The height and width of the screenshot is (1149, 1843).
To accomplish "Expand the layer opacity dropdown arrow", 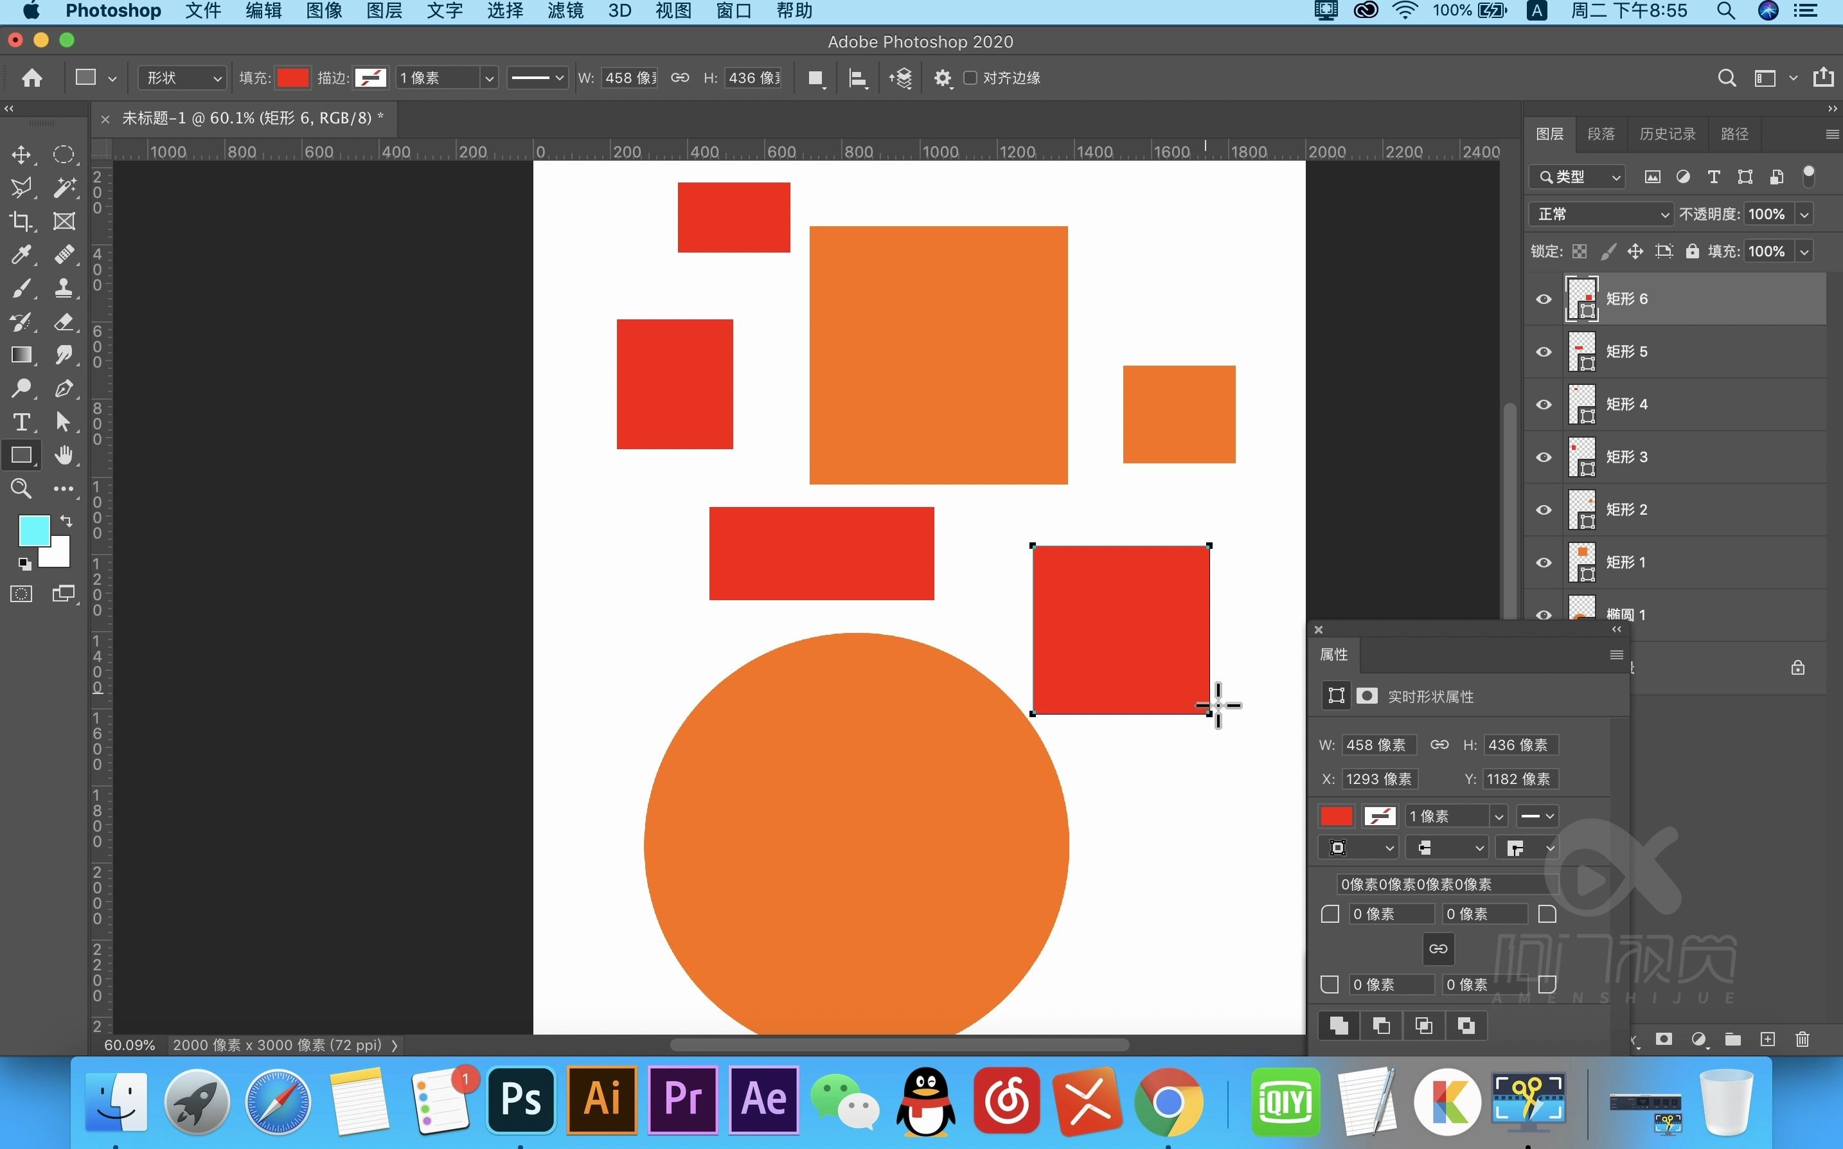I will [x=1804, y=214].
